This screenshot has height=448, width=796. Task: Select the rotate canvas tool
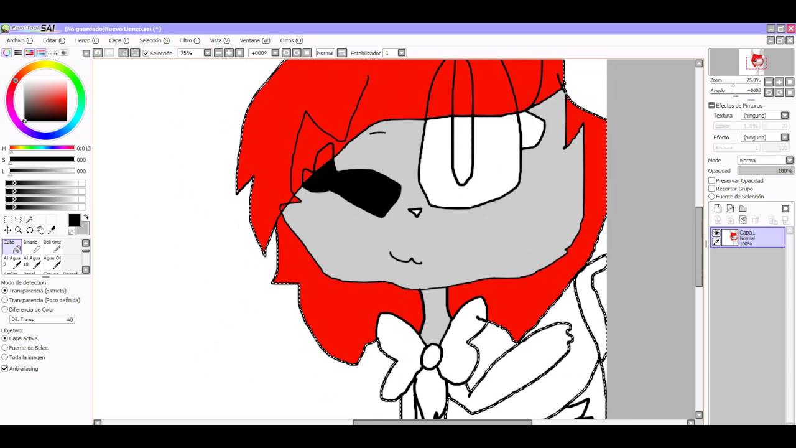[x=29, y=230]
